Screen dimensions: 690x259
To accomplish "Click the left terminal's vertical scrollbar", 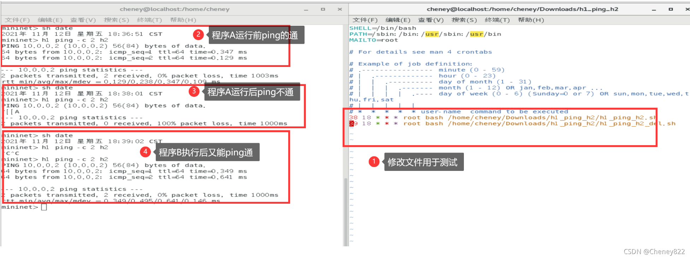I will (x=345, y=211).
